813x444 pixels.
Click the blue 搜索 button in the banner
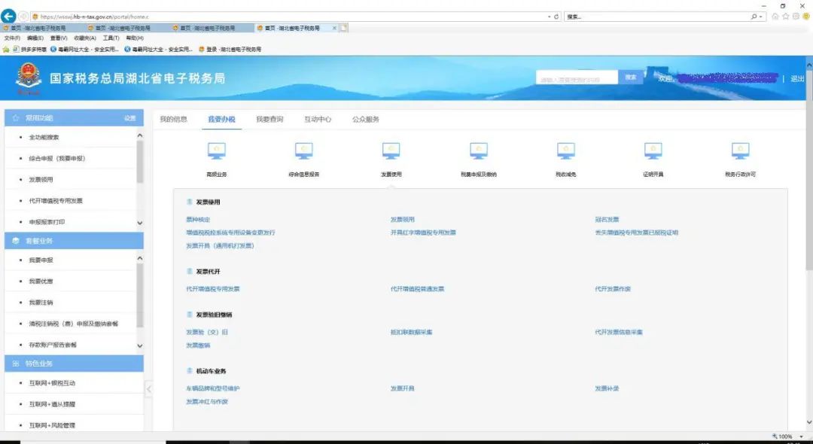pyautogui.click(x=631, y=78)
